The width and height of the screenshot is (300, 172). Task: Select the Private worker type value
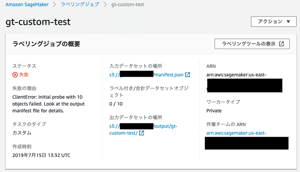(x=214, y=111)
